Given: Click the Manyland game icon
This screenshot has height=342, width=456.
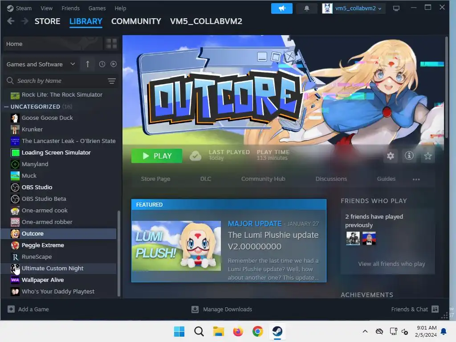Looking at the screenshot, I should [x=15, y=164].
